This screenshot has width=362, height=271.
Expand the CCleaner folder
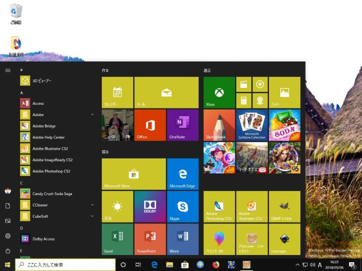93,205
